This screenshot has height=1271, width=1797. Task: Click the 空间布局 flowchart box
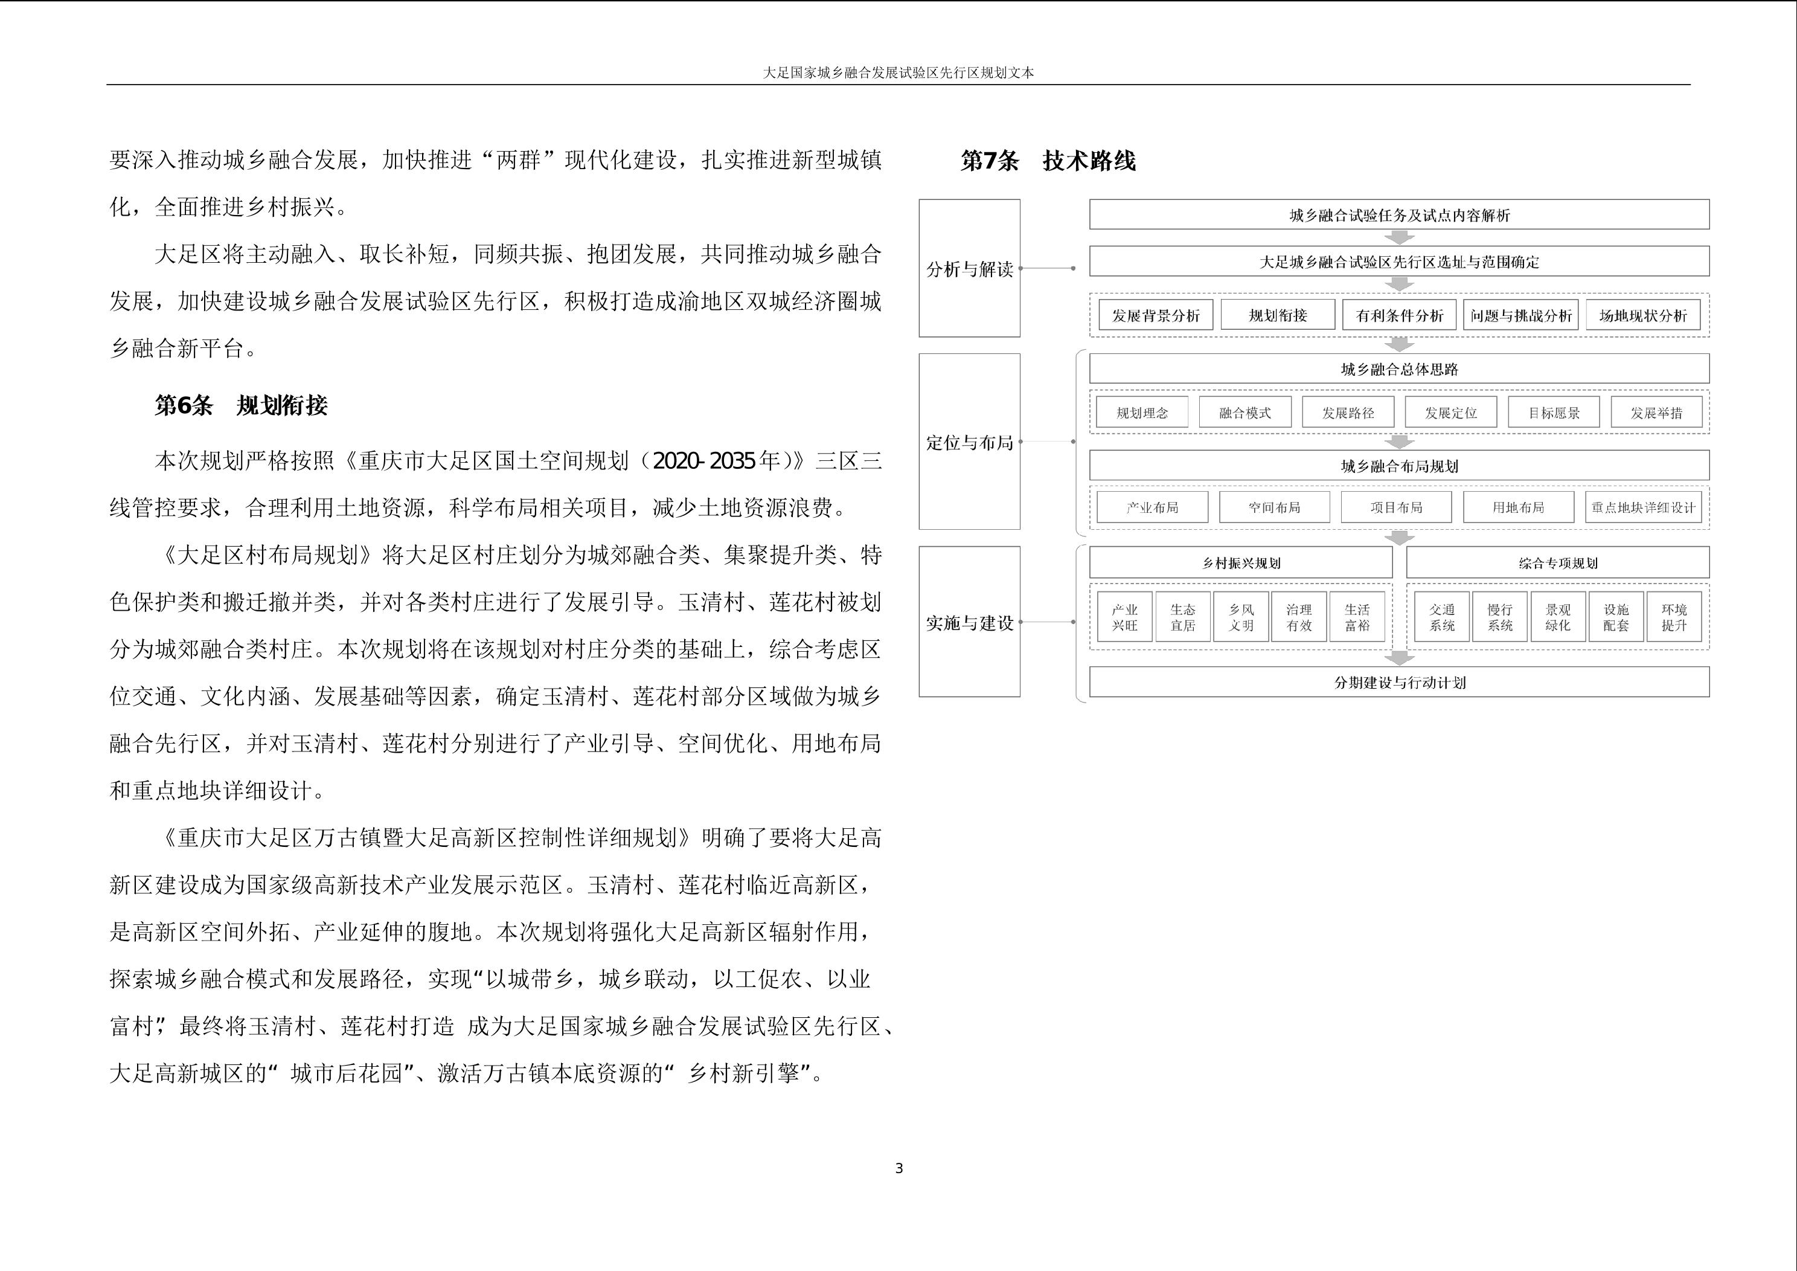pyautogui.click(x=1274, y=507)
